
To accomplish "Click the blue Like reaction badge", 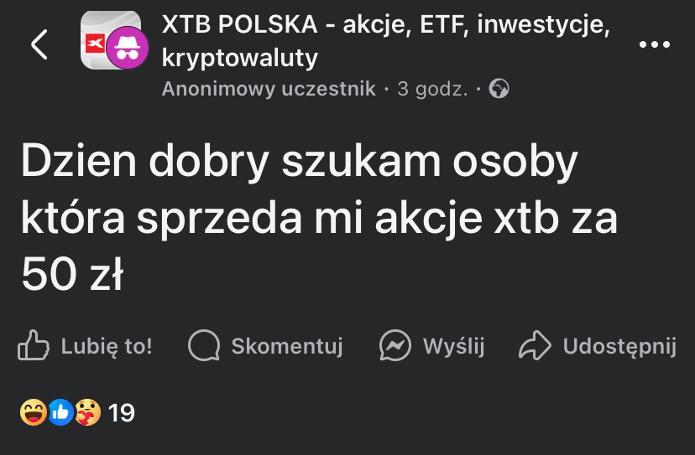I will [x=60, y=412].
